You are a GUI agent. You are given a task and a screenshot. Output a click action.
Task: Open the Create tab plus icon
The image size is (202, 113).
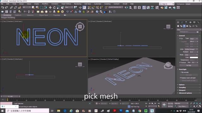[x=178, y=22]
